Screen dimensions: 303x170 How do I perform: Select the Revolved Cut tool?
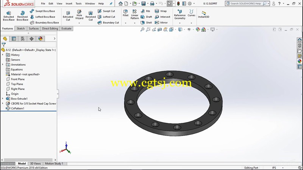[x=91, y=16]
